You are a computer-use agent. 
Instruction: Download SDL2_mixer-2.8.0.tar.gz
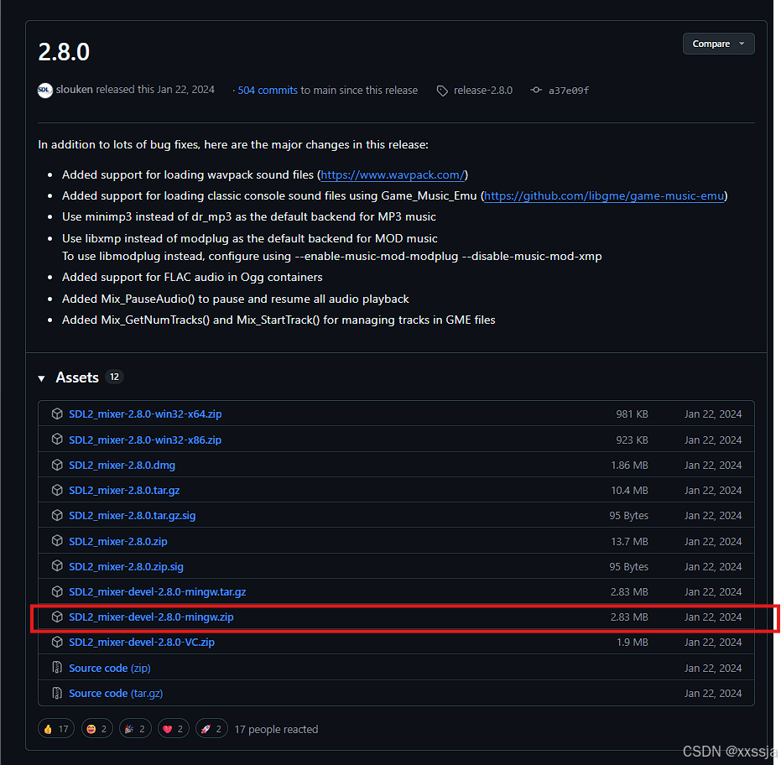coord(124,490)
